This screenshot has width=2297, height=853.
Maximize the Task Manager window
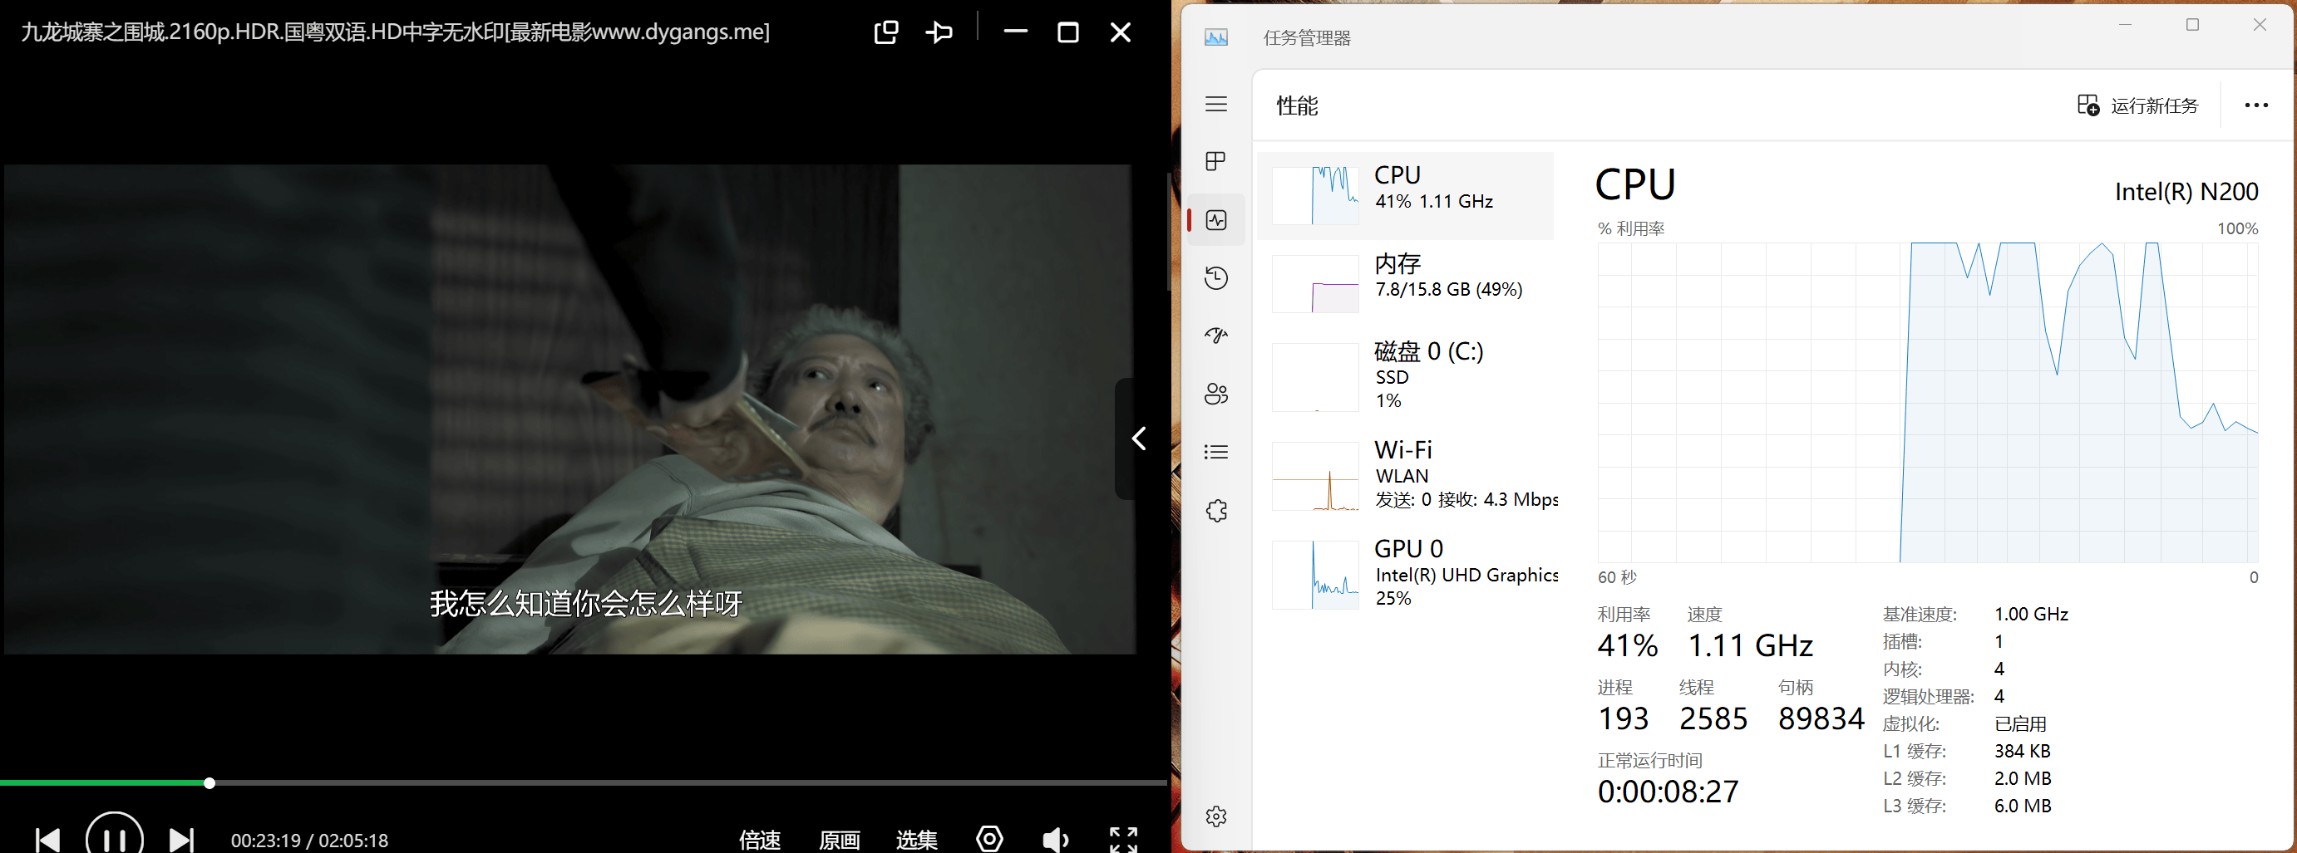(x=2193, y=25)
